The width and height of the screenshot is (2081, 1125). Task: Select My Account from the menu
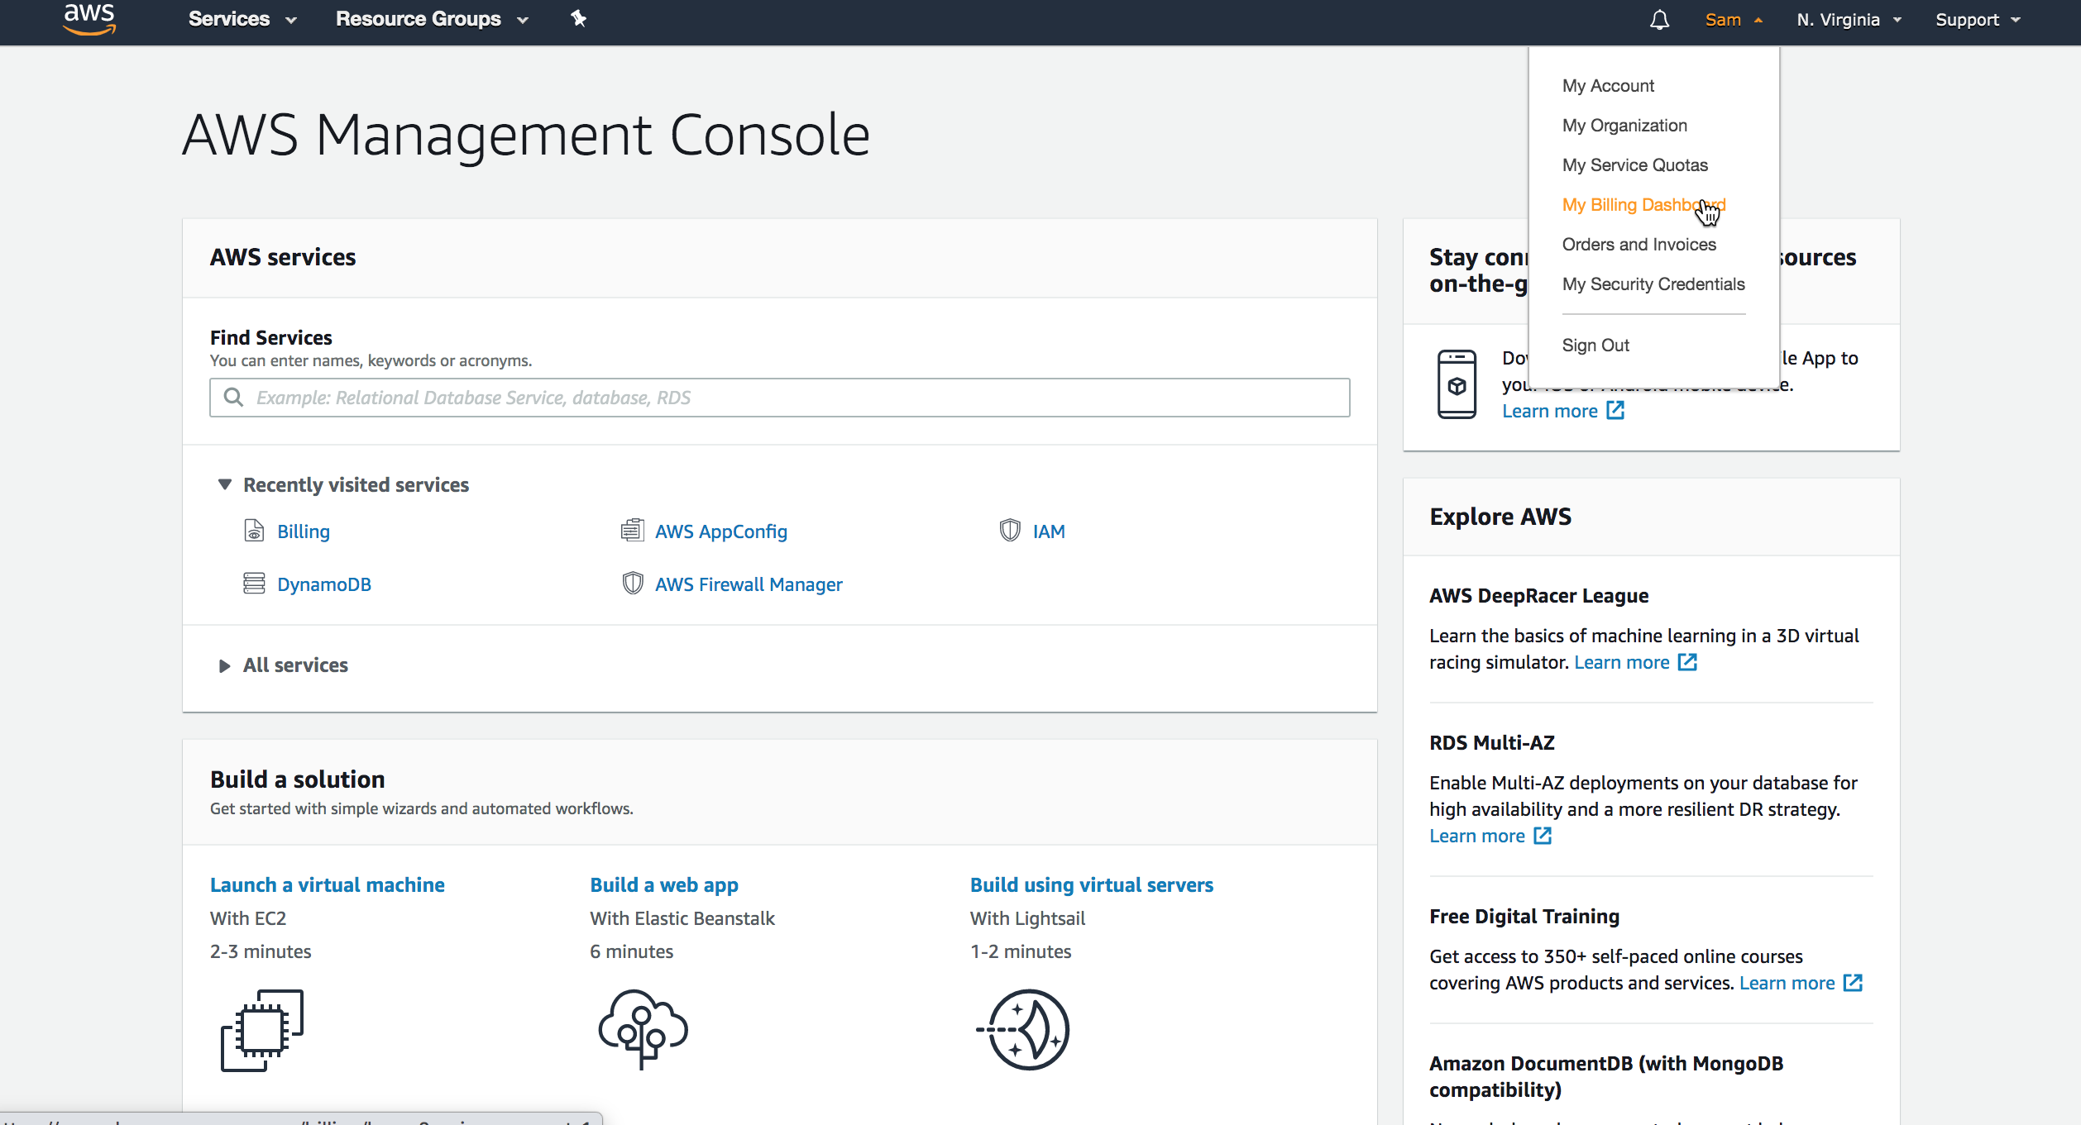(x=1608, y=86)
